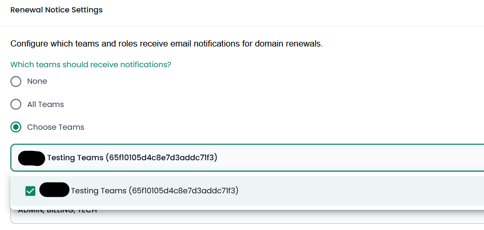The image size is (484, 230).
Task: Click the 'None' option label text
Action: [x=37, y=82]
